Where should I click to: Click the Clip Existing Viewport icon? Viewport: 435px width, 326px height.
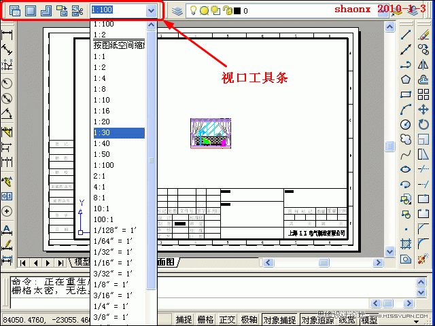pos(77,11)
